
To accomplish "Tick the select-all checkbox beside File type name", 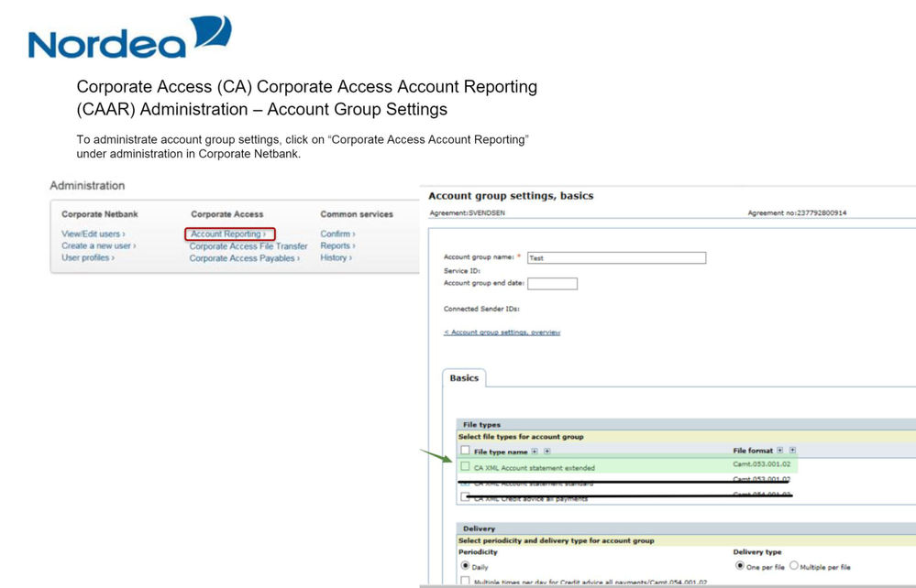I will (x=465, y=451).
